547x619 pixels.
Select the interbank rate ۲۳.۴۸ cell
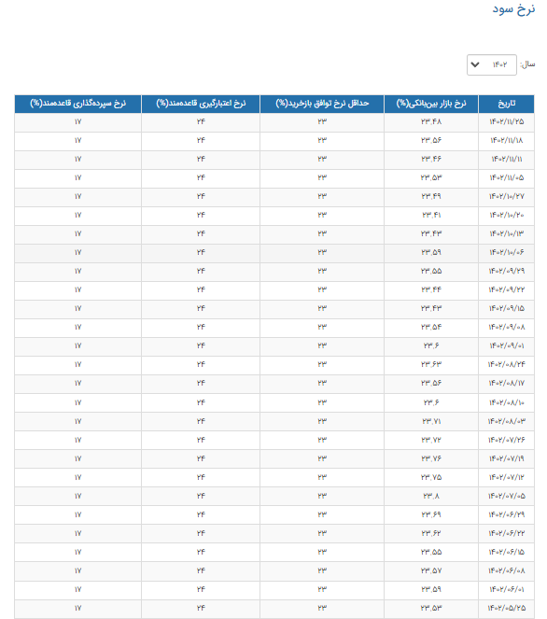(x=431, y=122)
